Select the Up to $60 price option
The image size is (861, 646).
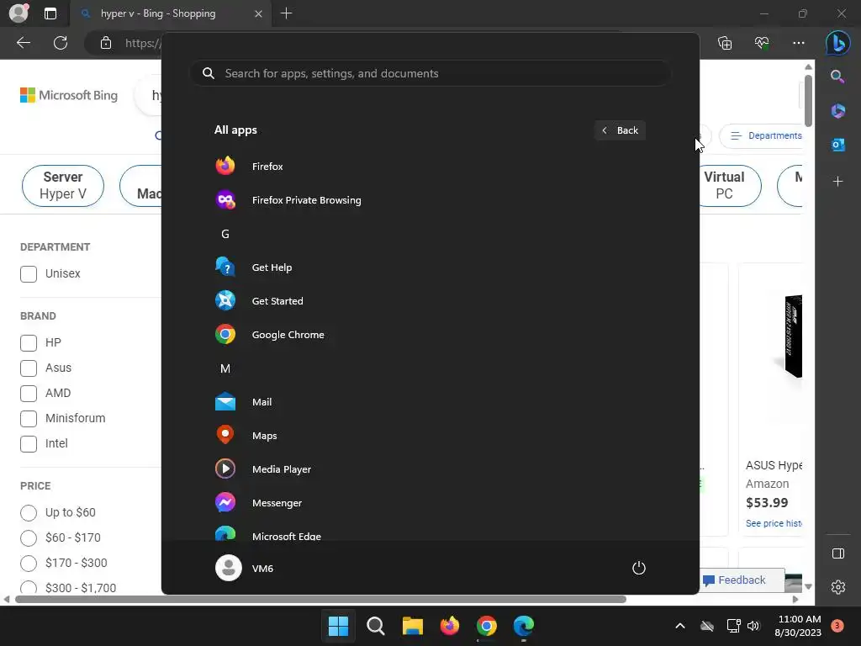(29, 512)
